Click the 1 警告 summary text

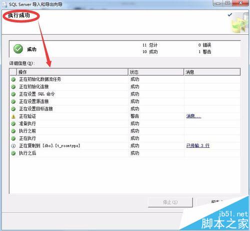tap(204, 52)
